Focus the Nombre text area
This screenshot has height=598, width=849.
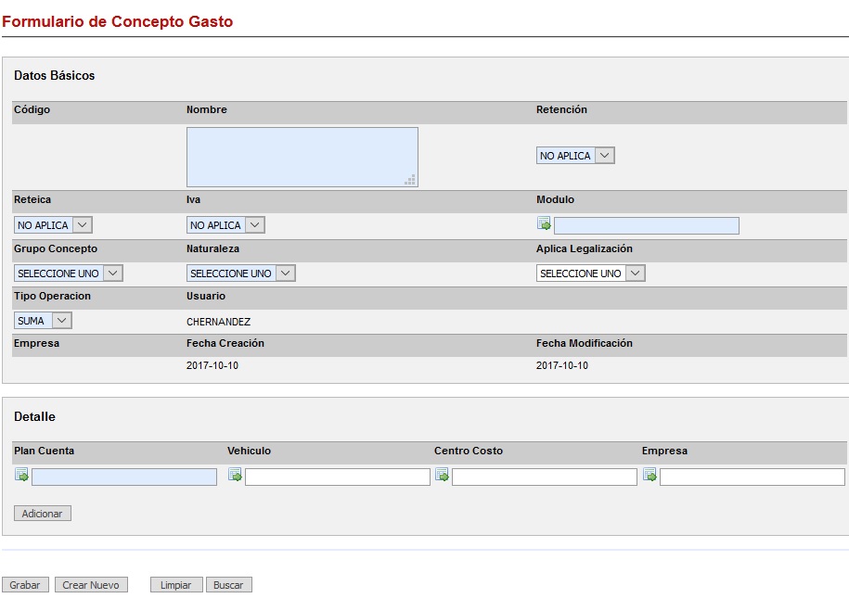click(302, 157)
